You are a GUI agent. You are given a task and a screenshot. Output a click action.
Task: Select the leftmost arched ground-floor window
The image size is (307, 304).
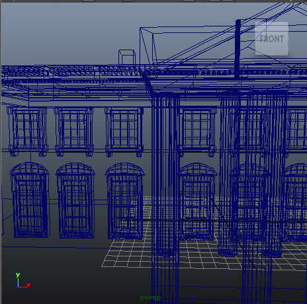tap(29, 200)
